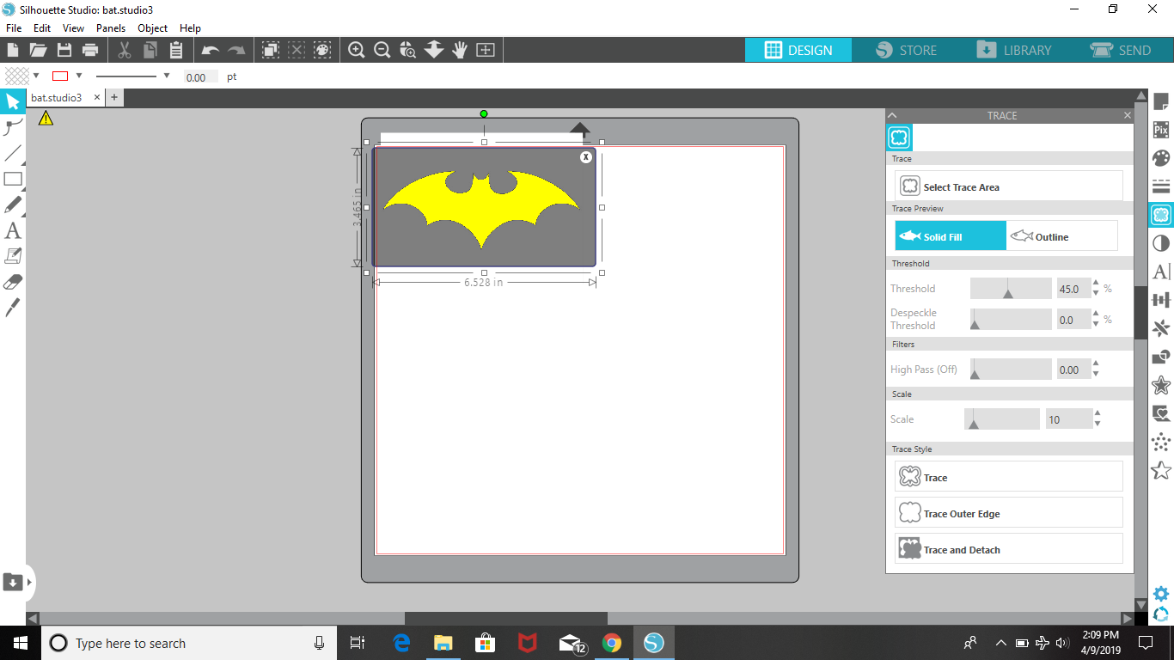Click the DESIGN tab

click(x=798, y=50)
